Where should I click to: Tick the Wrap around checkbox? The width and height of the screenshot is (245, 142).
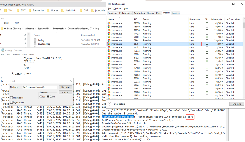pyautogui.click(x=12, y=103)
